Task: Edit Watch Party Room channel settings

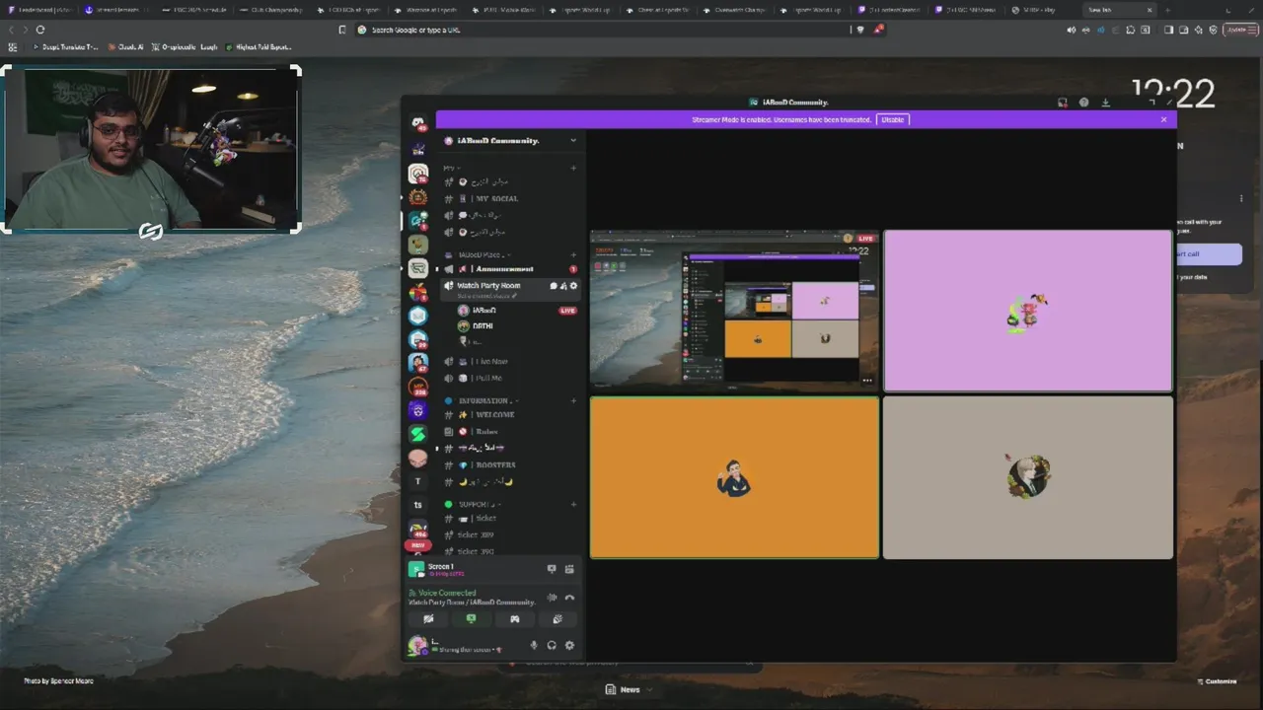Action: pyautogui.click(x=574, y=286)
